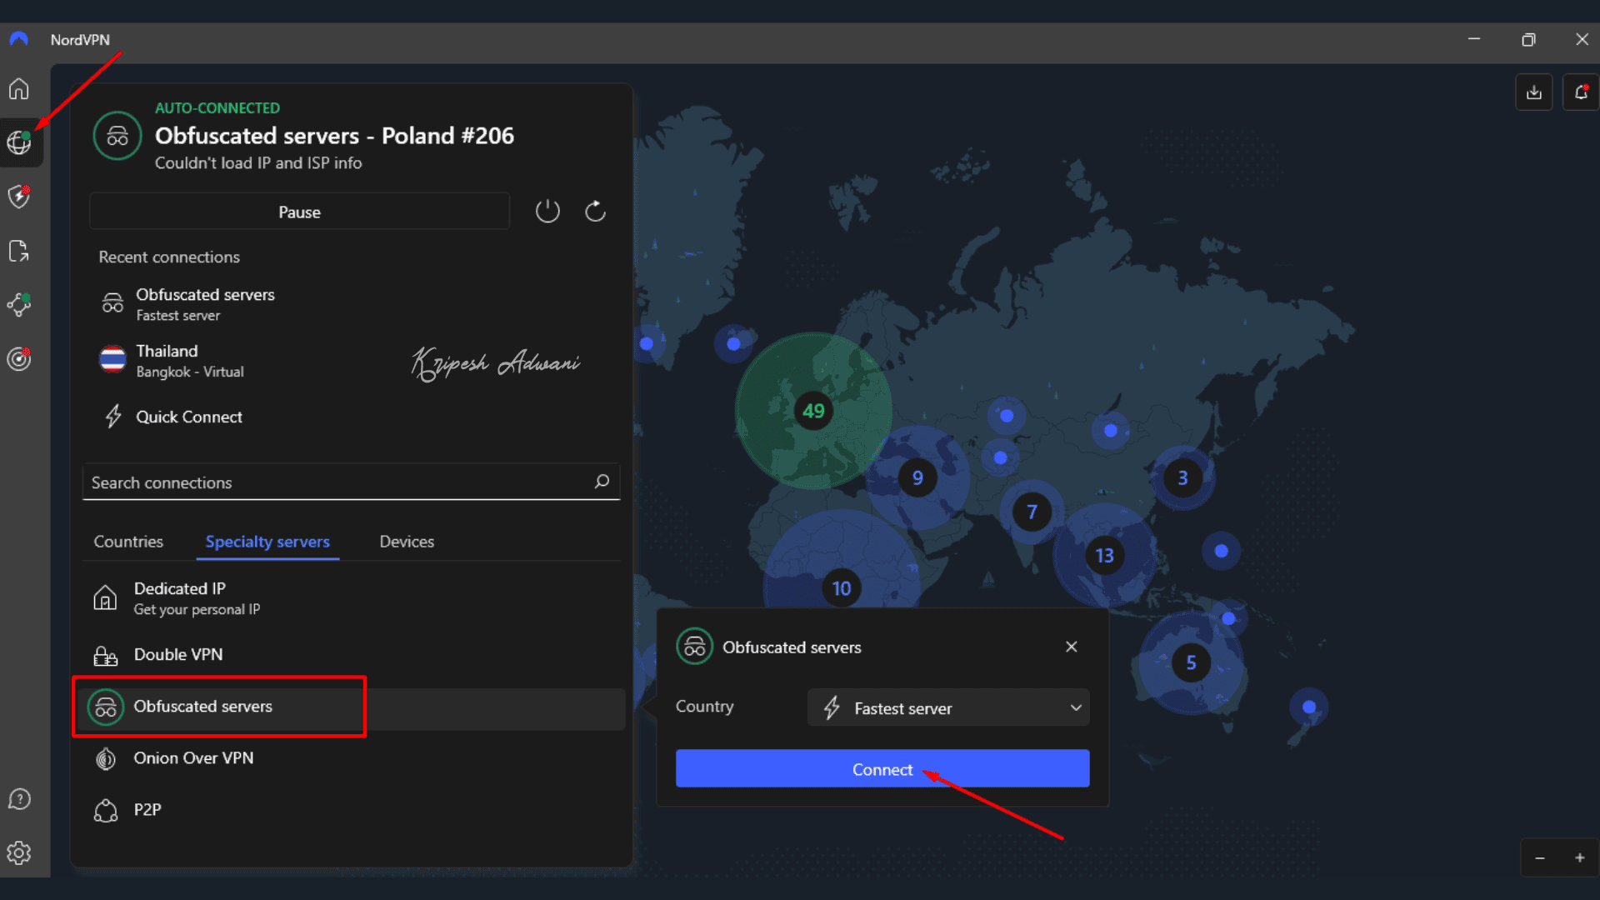Open the Dark Web Monitor target icon

(x=19, y=359)
